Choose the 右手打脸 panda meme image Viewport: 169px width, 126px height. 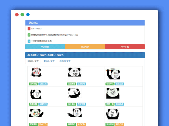point(36,93)
